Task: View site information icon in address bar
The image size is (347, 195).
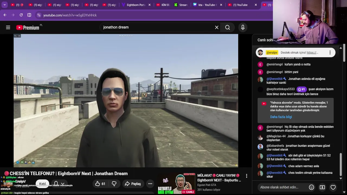Action: coord(39,15)
